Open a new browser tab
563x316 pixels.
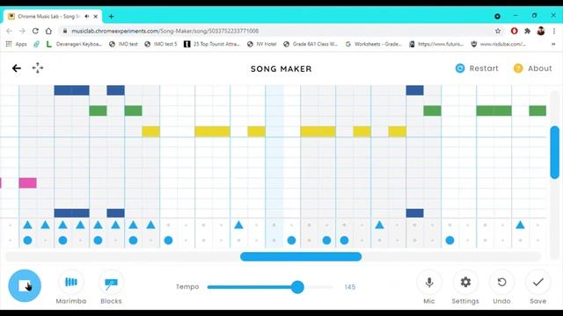[x=112, y=17]
